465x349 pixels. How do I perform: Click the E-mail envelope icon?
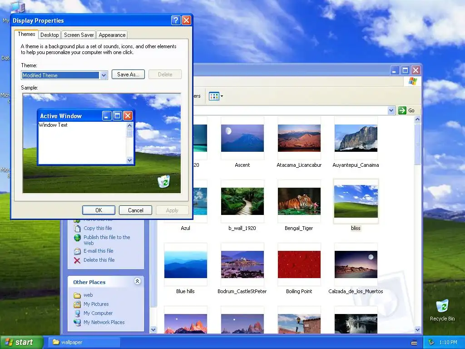(x=77, y=251)
